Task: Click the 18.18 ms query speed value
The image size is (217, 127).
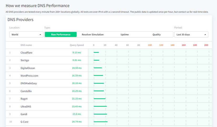Action: pos(77,83)
